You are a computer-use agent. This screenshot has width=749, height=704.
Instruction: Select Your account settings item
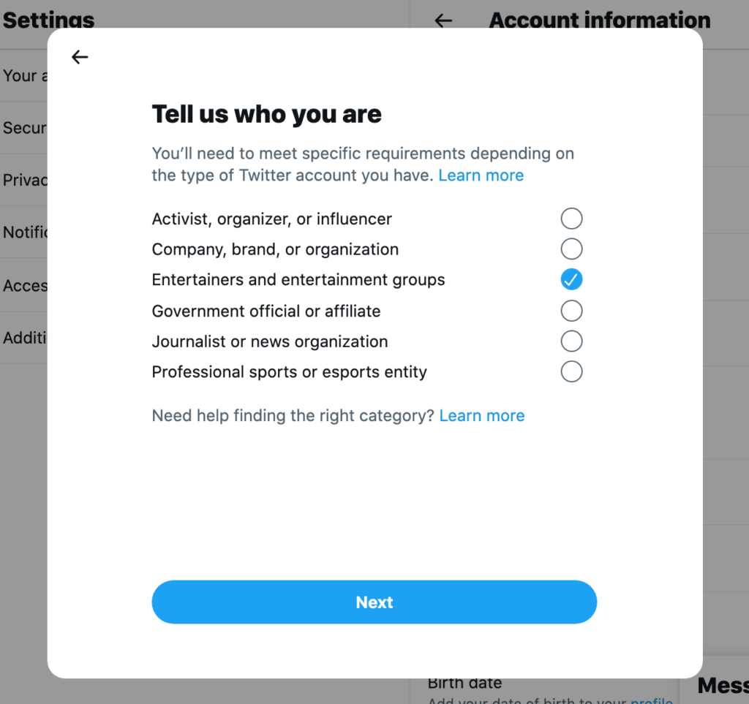pyautogui.click(x=20, y=75)
